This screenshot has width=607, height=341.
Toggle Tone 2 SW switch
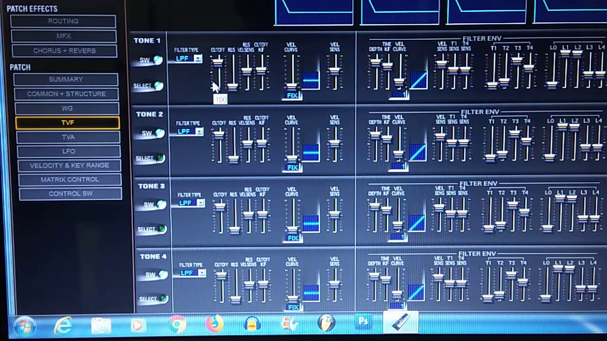pyautogui.click(x=160, y=133)
